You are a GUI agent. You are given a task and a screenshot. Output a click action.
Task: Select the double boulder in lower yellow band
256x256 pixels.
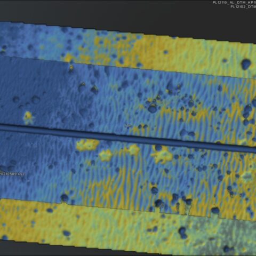point(183,233)
